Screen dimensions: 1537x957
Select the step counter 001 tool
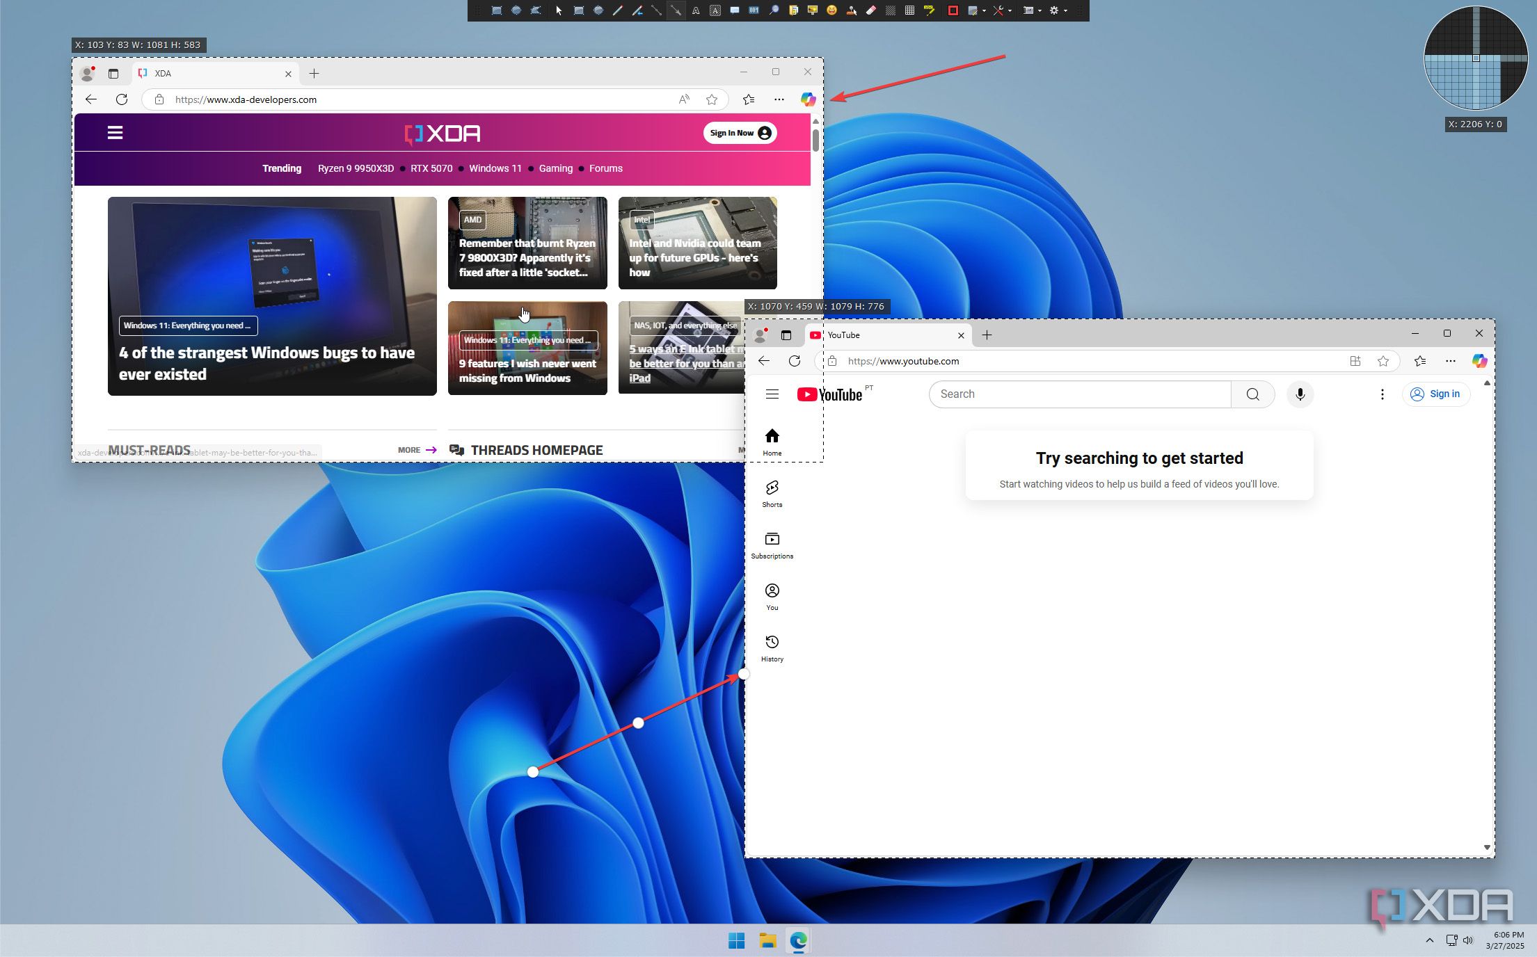754,10
